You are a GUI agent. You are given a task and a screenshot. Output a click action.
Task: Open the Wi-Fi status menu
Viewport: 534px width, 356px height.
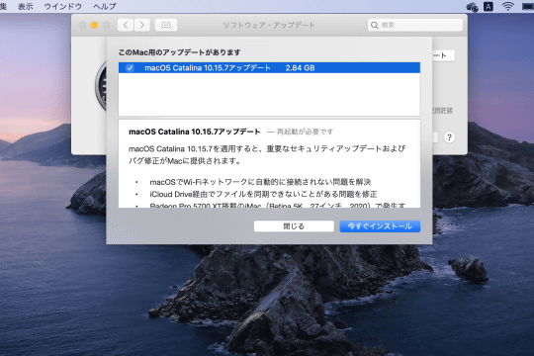(507, 6)
